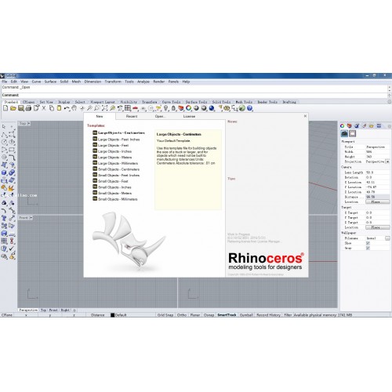Viewport: 392px width, 392px height.
Task: Expand the Top viewport title menu arrow
Action: click(x=29, y=123)
